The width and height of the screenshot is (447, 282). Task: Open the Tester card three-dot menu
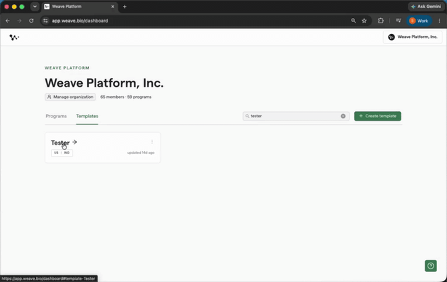click(152, 142)
